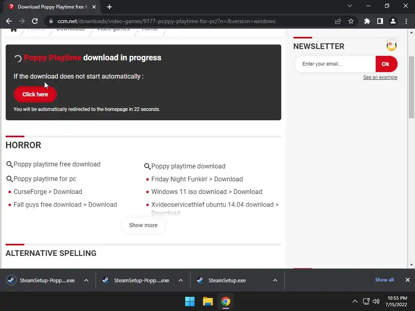Screen dimensions: 415x311
Task: Open right-column 'Poppy playtime download' link
Action: [188, 166]
